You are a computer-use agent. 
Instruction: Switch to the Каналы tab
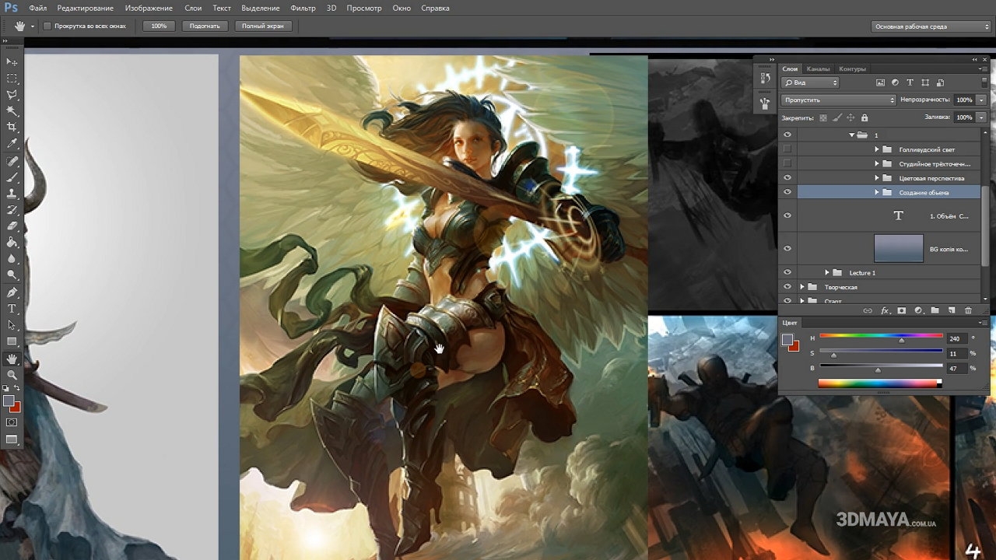pos(818,68)
